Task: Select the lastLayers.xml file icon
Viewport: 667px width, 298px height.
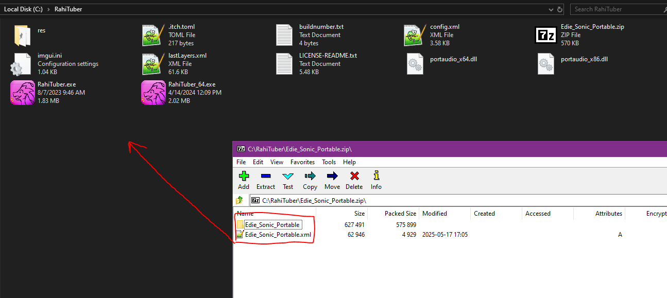Action: [153, 64]
